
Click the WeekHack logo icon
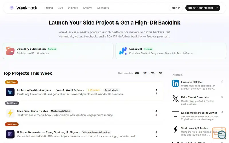pos(12,8)
